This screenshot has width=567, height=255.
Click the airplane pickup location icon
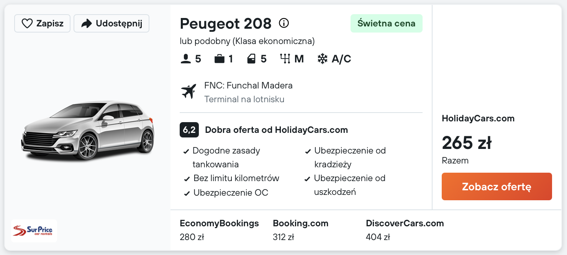tap(188, 92)
